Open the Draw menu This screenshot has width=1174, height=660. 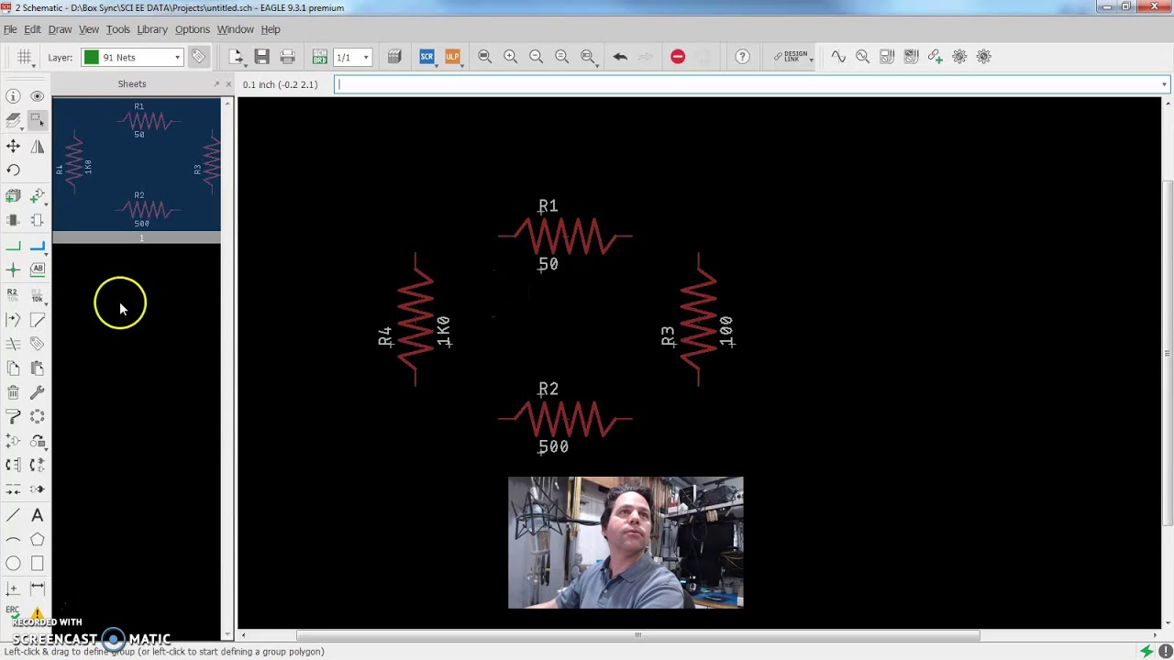pyautogui.click(x=60, y=29)
